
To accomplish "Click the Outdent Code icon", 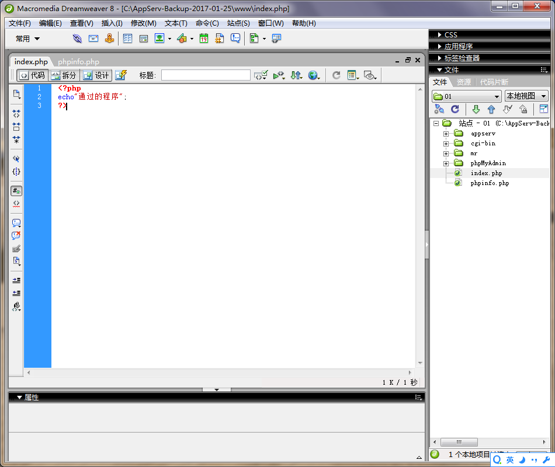I will (x=16, y=293).
